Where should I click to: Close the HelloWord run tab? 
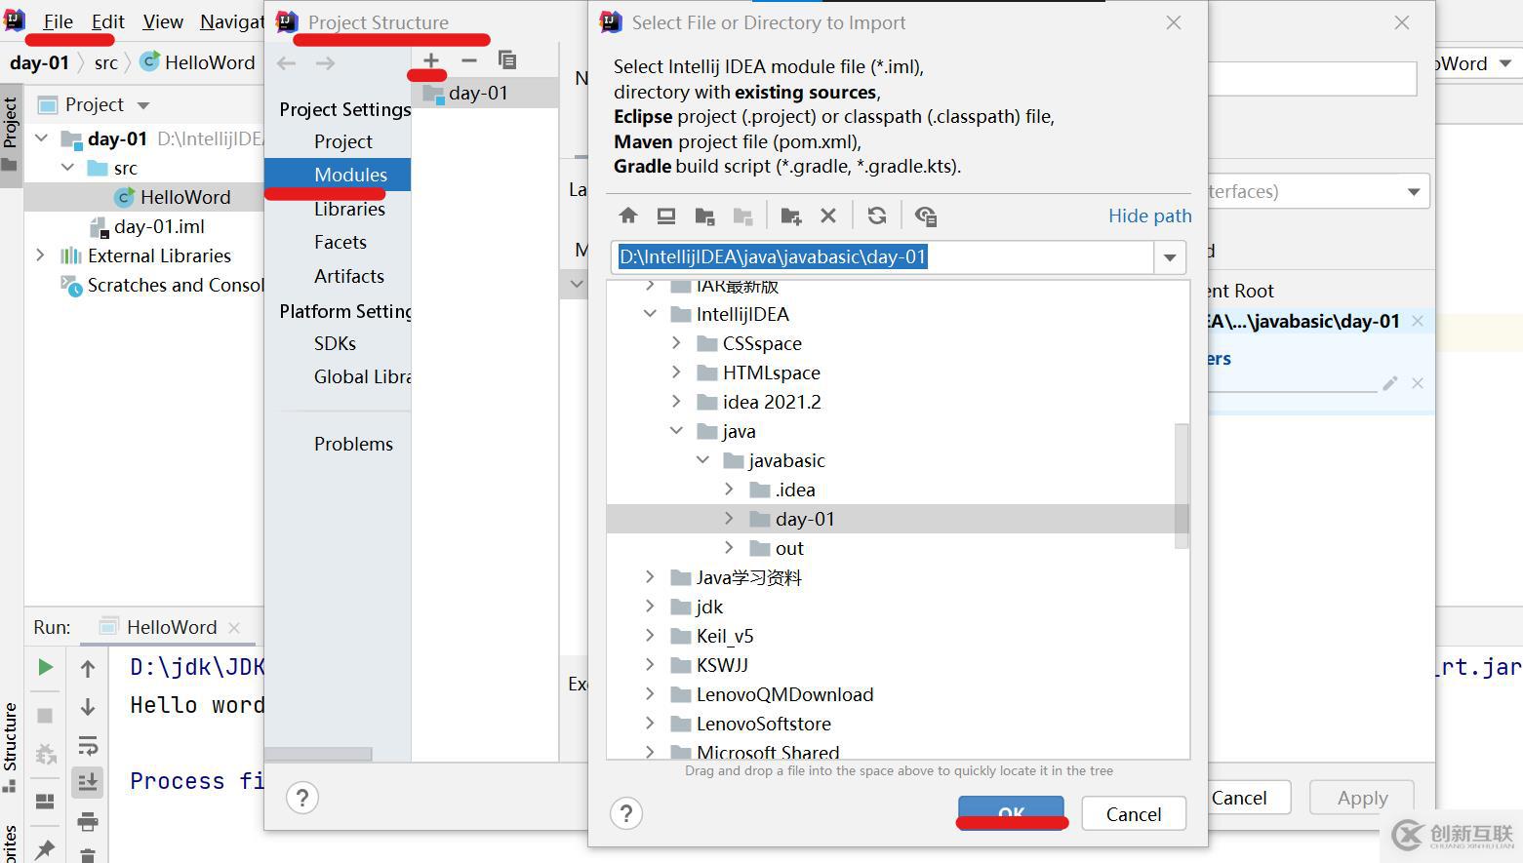(x=234, y=627)
